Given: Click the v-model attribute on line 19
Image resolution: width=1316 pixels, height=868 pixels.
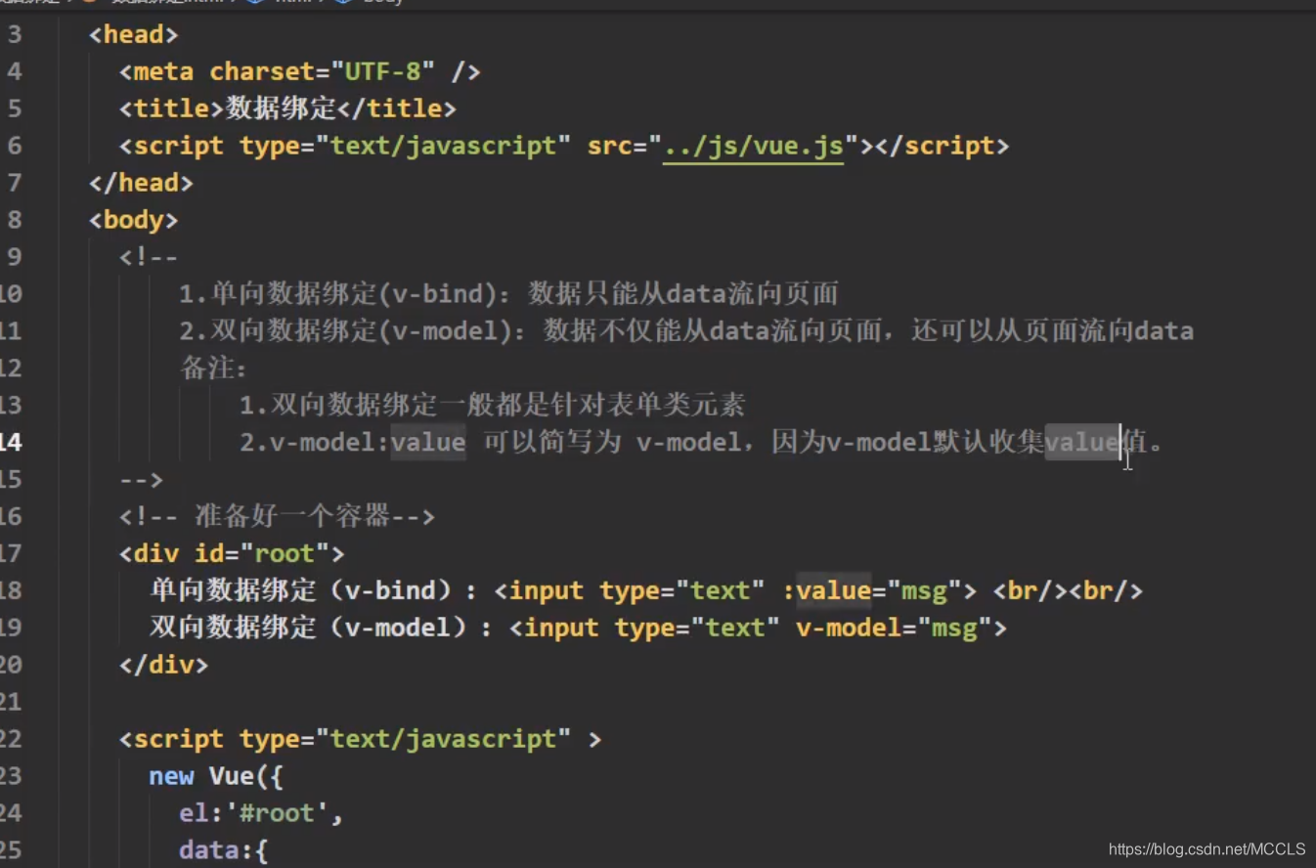Looking at the screenshot, I should pos(849,628).
